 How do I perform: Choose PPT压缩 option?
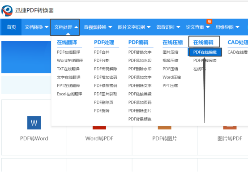coord(170,86)
